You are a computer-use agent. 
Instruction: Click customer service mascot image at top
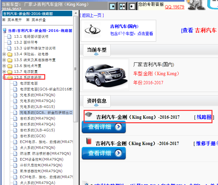[x=196, y=5]
